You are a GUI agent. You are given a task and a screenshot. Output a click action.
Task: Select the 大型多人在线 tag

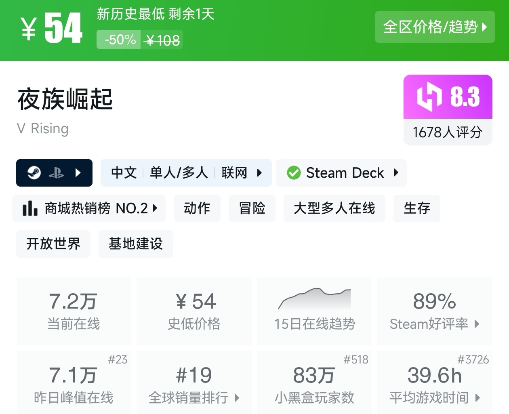click(334, 208)
